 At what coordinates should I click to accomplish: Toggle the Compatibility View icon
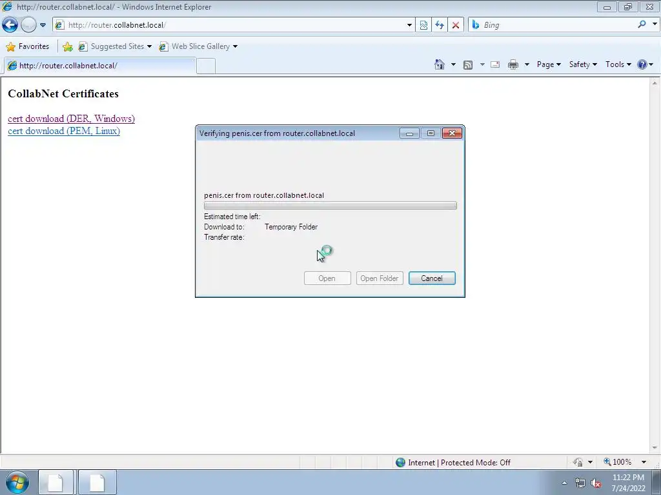[x=423, y=25]
